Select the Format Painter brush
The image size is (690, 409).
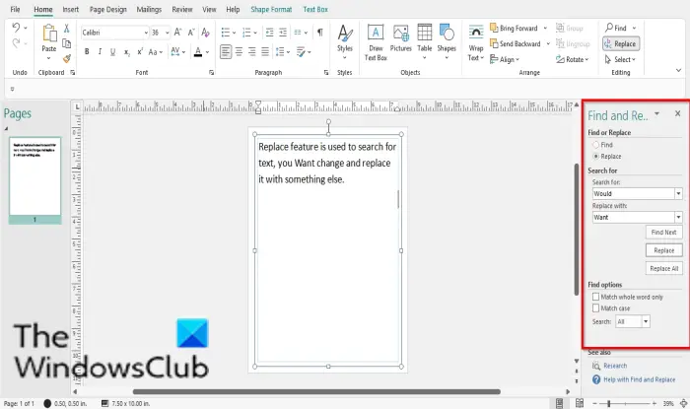(x=66, y=58)
